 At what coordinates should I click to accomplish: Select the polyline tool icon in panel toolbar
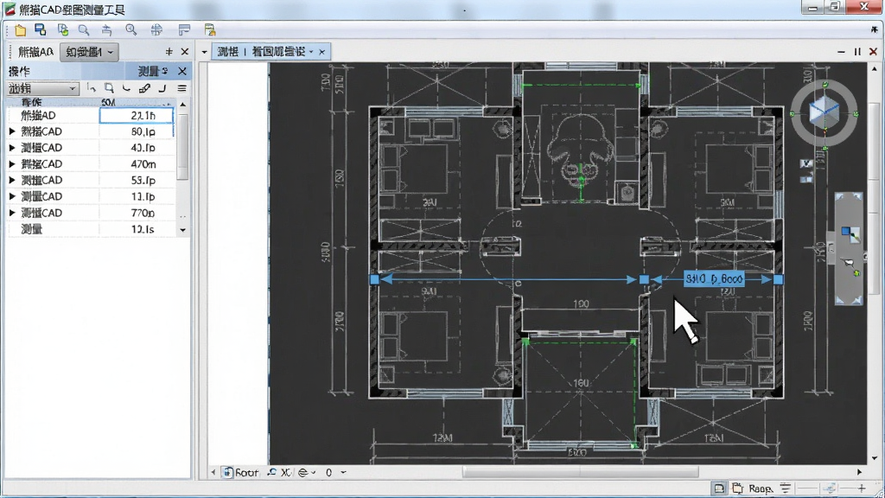click(x=92, y=88)
